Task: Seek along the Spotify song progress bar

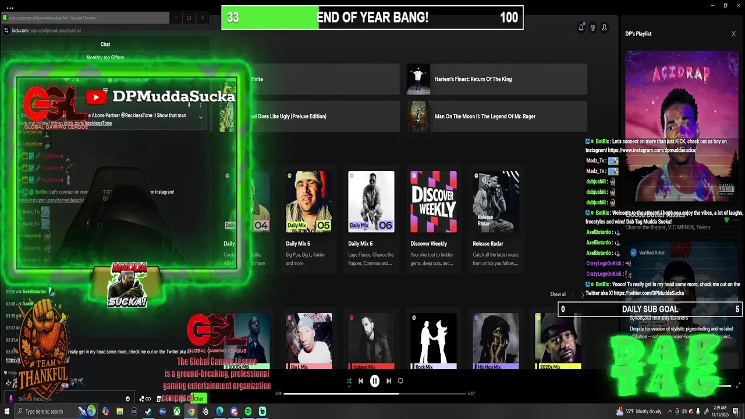Action: pos(375,393)
